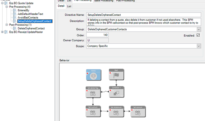Open the Base Processing tab
Viewport: 205px width, 121px height.
click(x=104, y=1)
